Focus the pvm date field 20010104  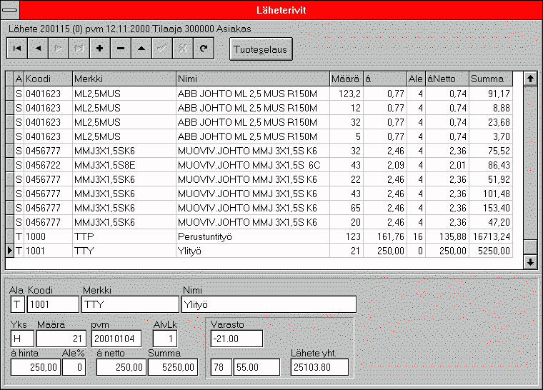click(x=116, y=338)
